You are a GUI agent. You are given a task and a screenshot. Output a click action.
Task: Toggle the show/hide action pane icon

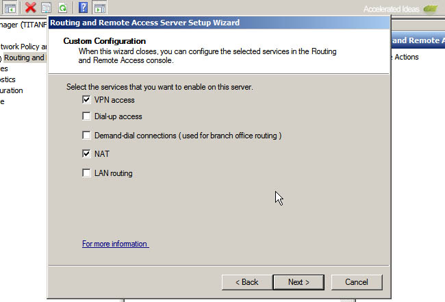pos(100,8)
